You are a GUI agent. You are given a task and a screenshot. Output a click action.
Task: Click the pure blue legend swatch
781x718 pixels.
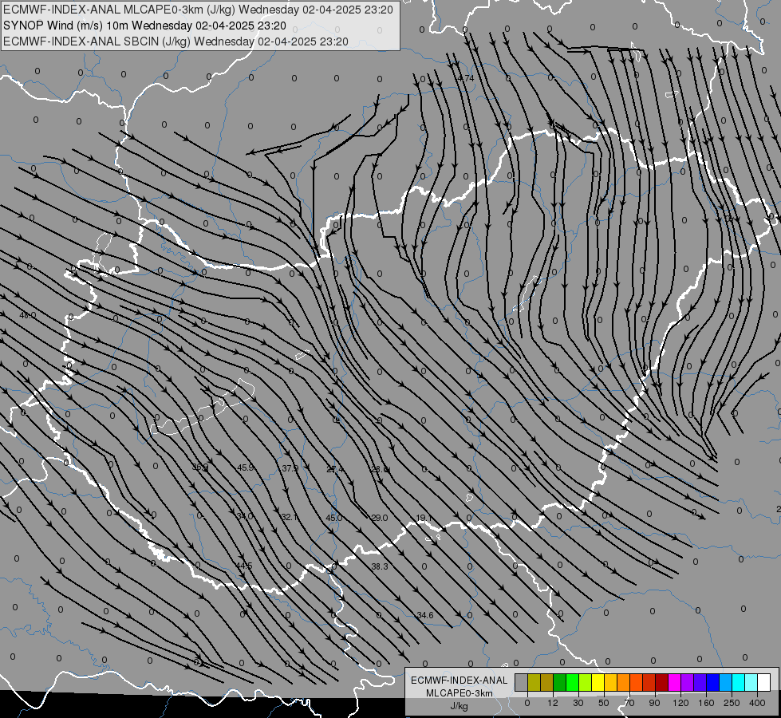(713, 683)
